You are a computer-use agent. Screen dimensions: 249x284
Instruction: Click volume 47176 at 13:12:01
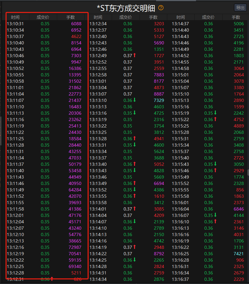(x=75, y=215)
